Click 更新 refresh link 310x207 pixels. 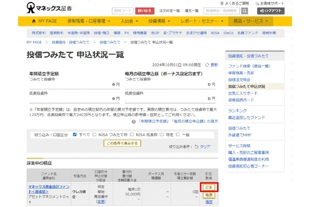[214, 65]
